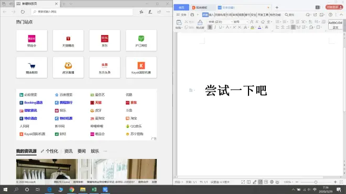Toggle Underline formatting in WPS Writer
The width and height of the screenshot is (346, 194).
coord(220,27)
